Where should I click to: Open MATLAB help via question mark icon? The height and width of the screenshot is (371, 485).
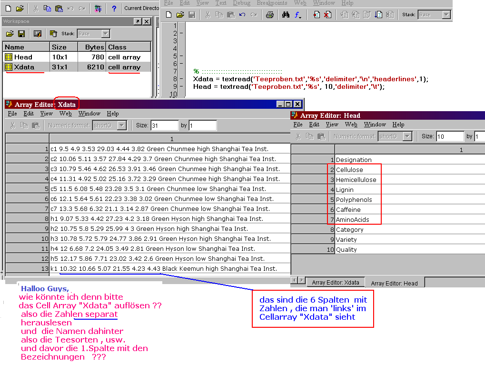click(114, 8)
